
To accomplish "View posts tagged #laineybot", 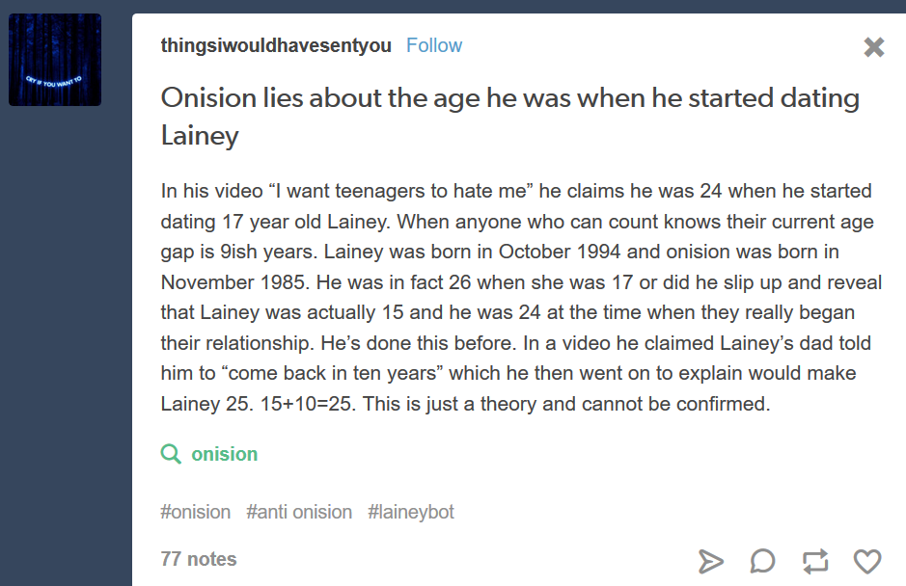I will click(410, 512).
